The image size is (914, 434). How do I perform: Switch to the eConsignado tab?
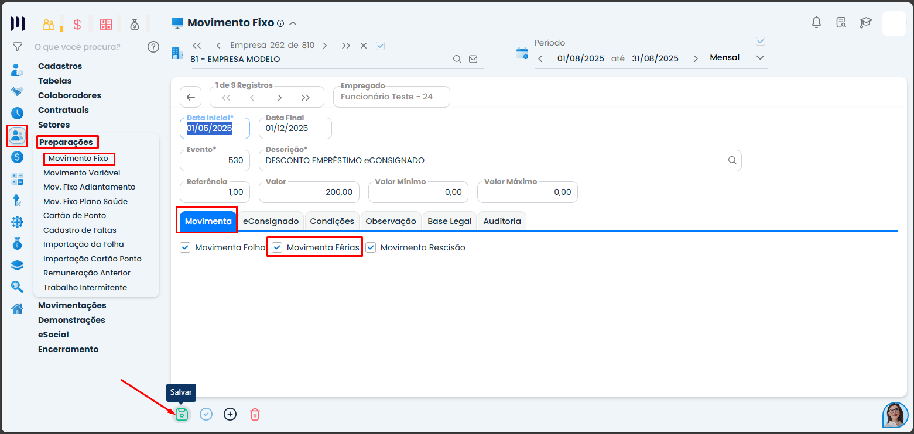(x=271, y=221)
